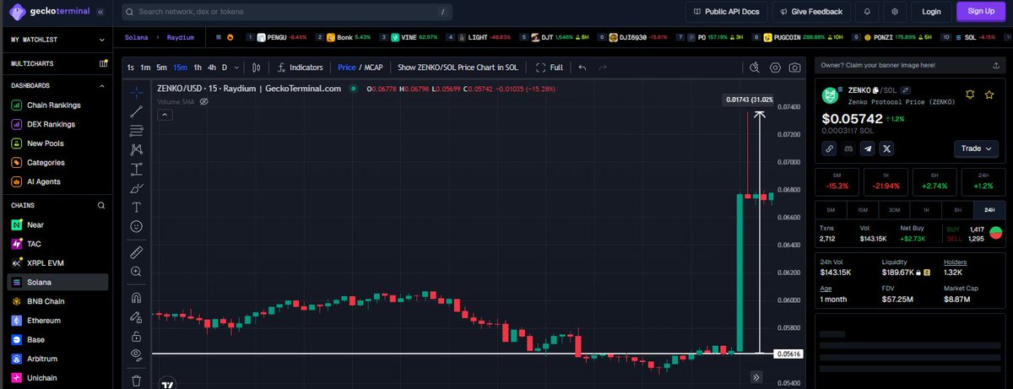Viewport: 1013px width, 389px height.
Task: Select the forecasting and measurement tool
Action: click(x=136, y=169)
